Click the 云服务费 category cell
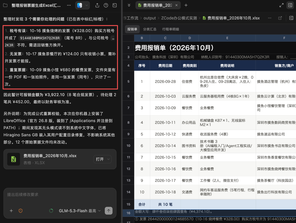This screenshot has height=223, width=296. click(190, 96)
